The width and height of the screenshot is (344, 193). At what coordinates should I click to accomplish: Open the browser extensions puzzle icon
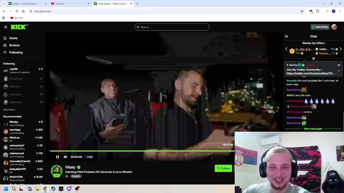(318, 11)
